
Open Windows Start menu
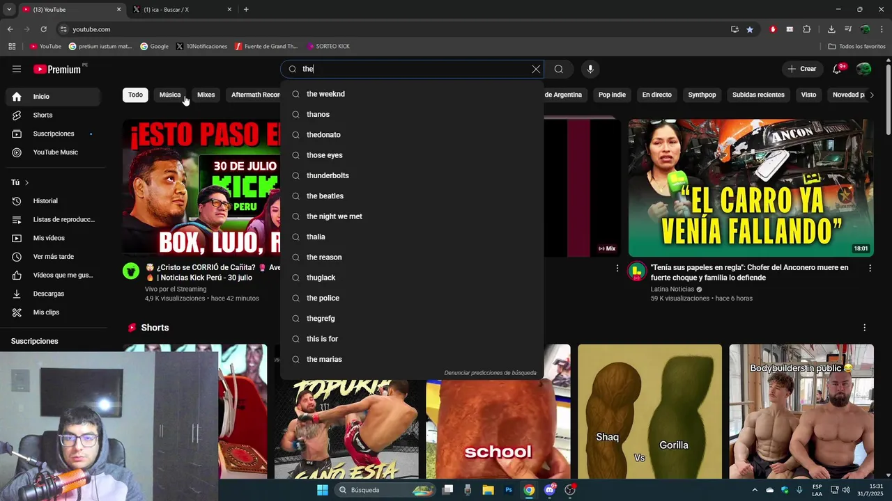[x=322, y=490]
